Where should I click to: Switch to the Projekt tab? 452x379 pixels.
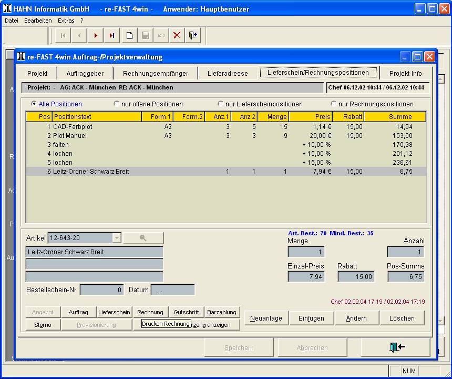coord(37,73)
